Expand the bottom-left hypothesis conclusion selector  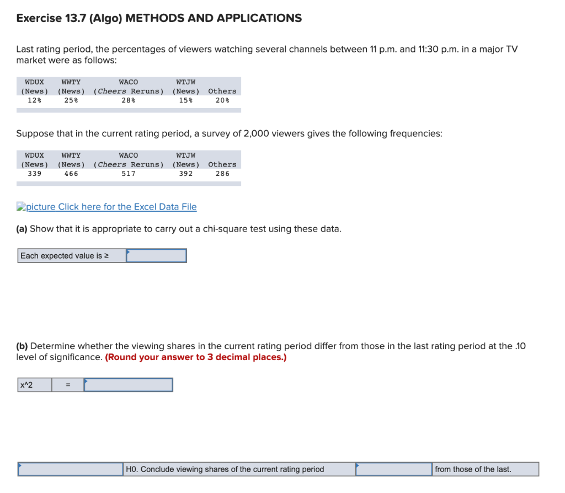pos(70,469)
